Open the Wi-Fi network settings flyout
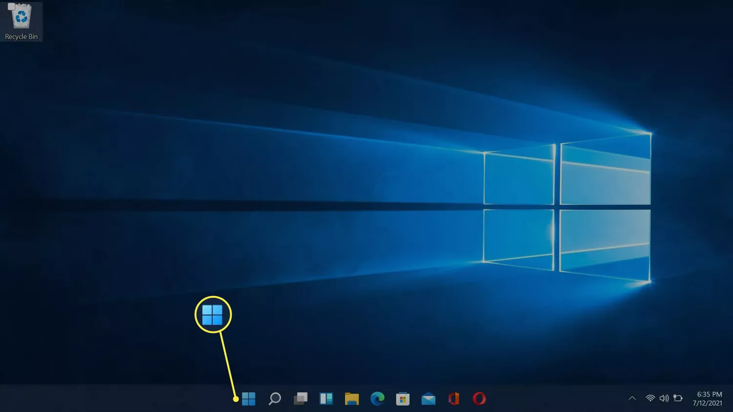 pos(650,398)
